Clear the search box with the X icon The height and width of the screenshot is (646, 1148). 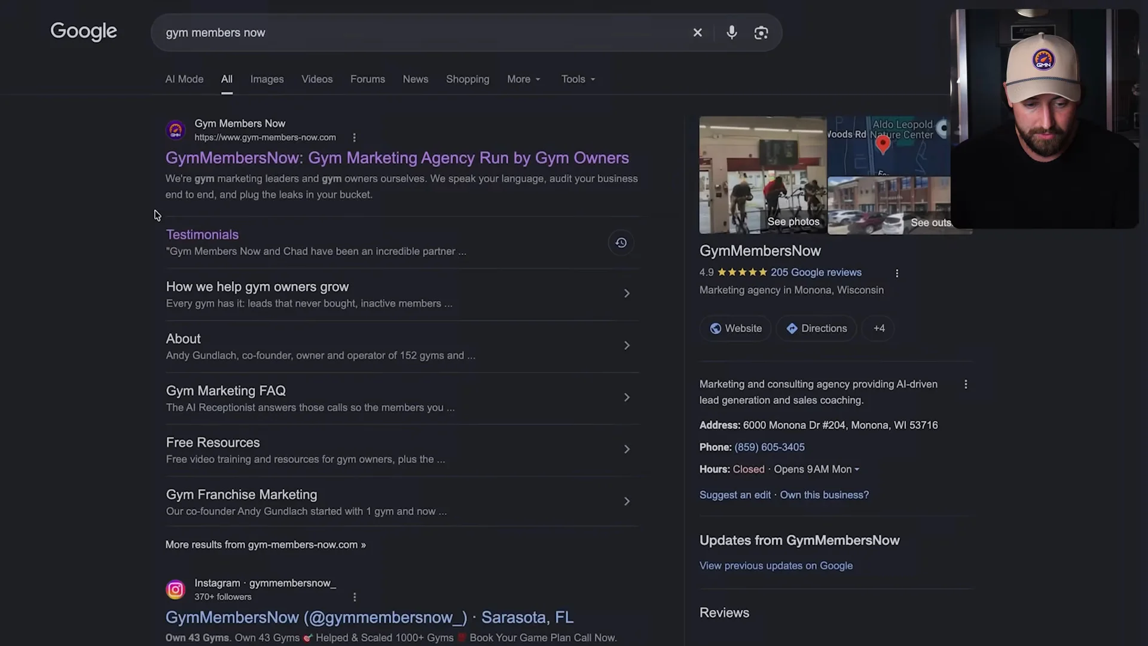697,33
